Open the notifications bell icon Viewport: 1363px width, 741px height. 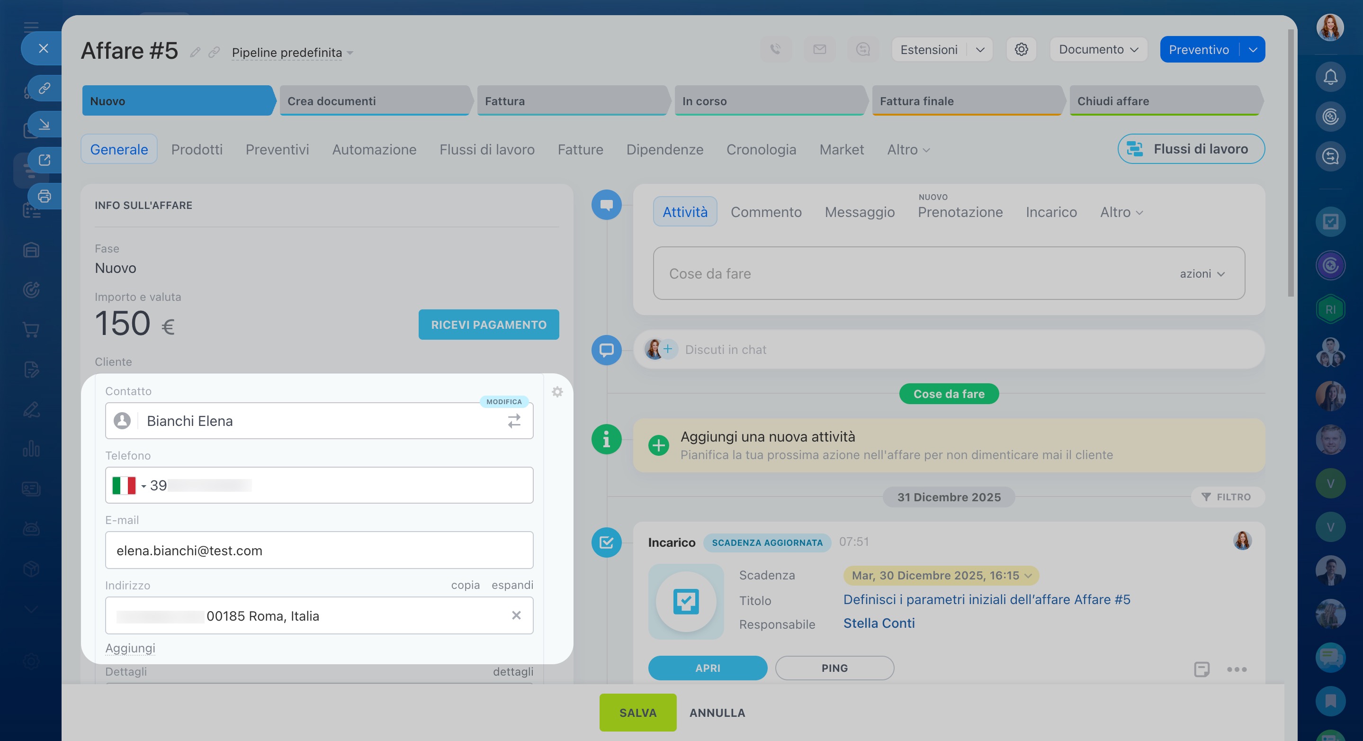pyautogui.click(x=1330, y=77)
